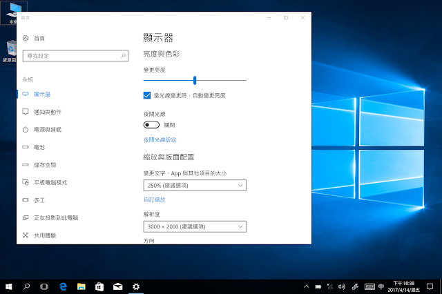442x294 pixels.
Task: Click the 儲存空間 storage icon
Action: click(x=26, y=165)
